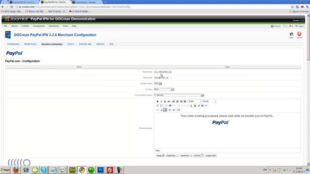
Task: Click the bookmark star in the address bar
Action: (x=292, y=7)
